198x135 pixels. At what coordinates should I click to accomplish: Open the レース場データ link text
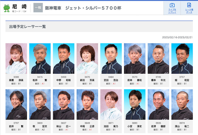(x=189, y=11)
